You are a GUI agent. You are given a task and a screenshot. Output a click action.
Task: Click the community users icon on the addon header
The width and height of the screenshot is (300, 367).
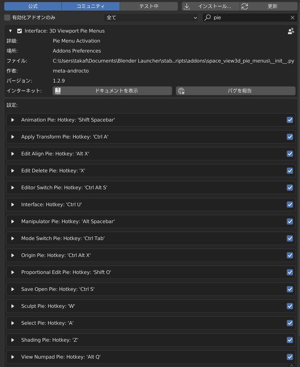point(291,31)
